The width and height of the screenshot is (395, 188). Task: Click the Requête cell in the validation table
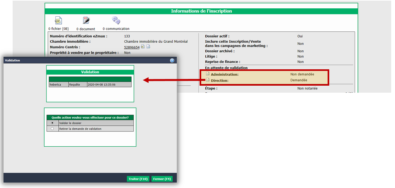pos(78,85)
